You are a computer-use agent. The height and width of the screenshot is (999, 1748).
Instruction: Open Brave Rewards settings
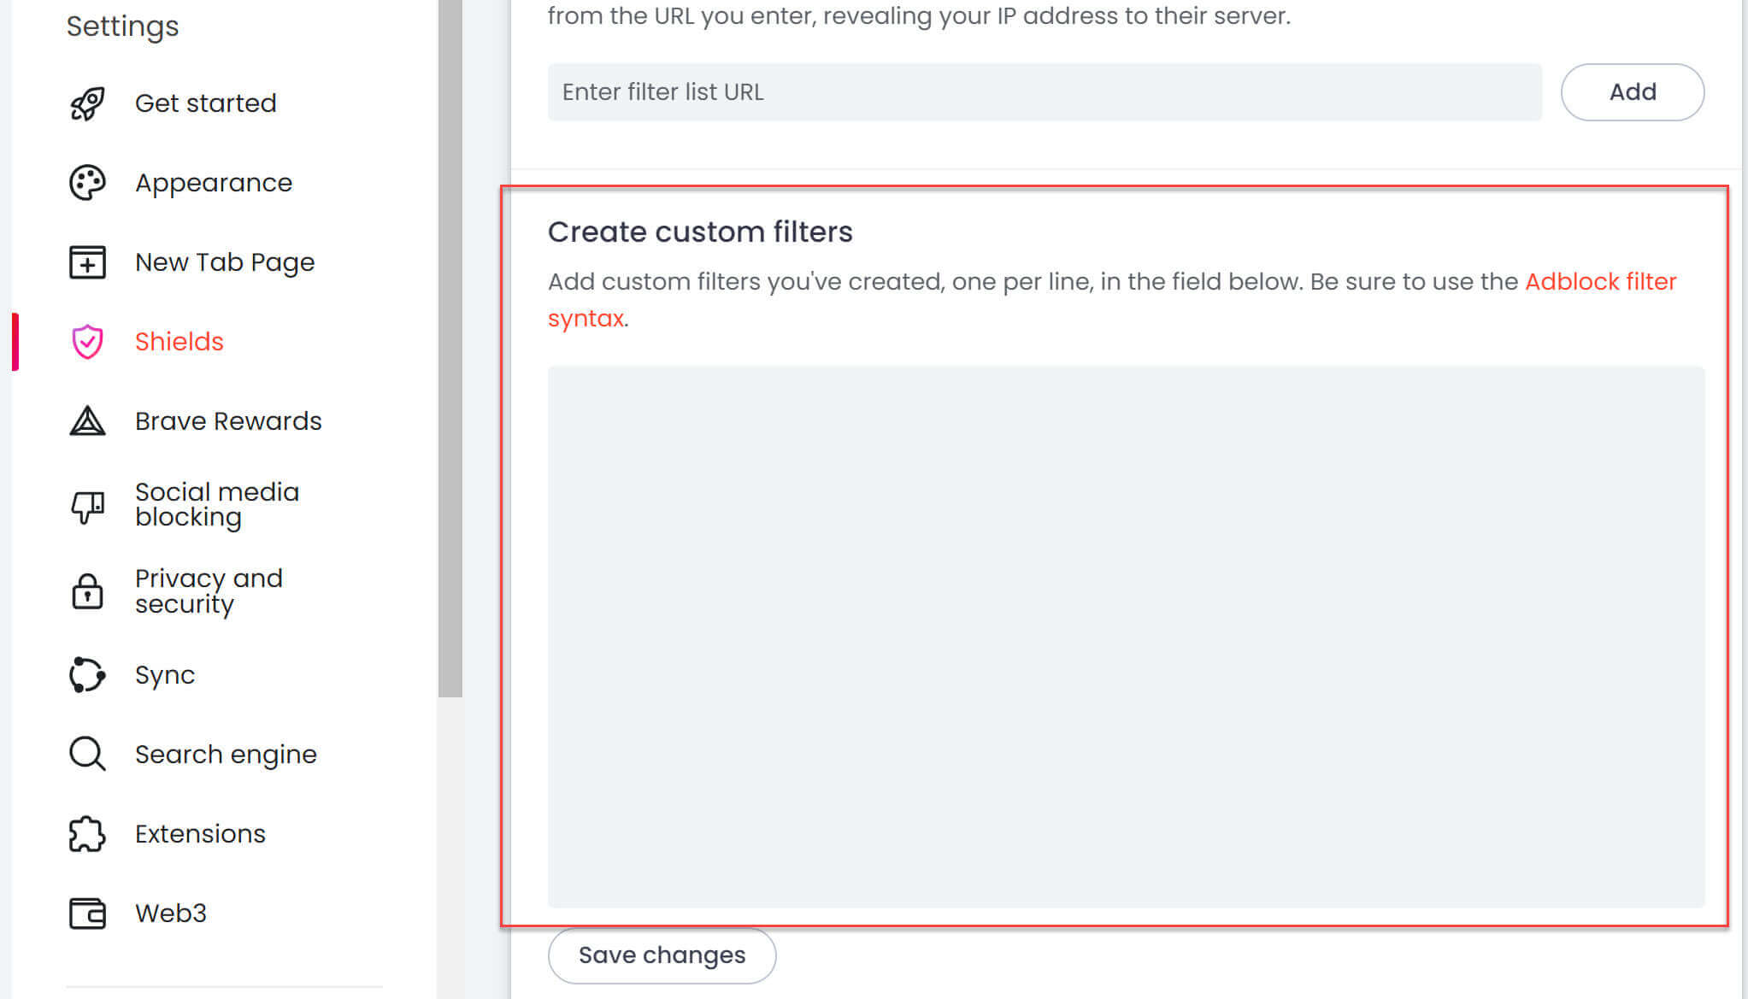[228, 421]
